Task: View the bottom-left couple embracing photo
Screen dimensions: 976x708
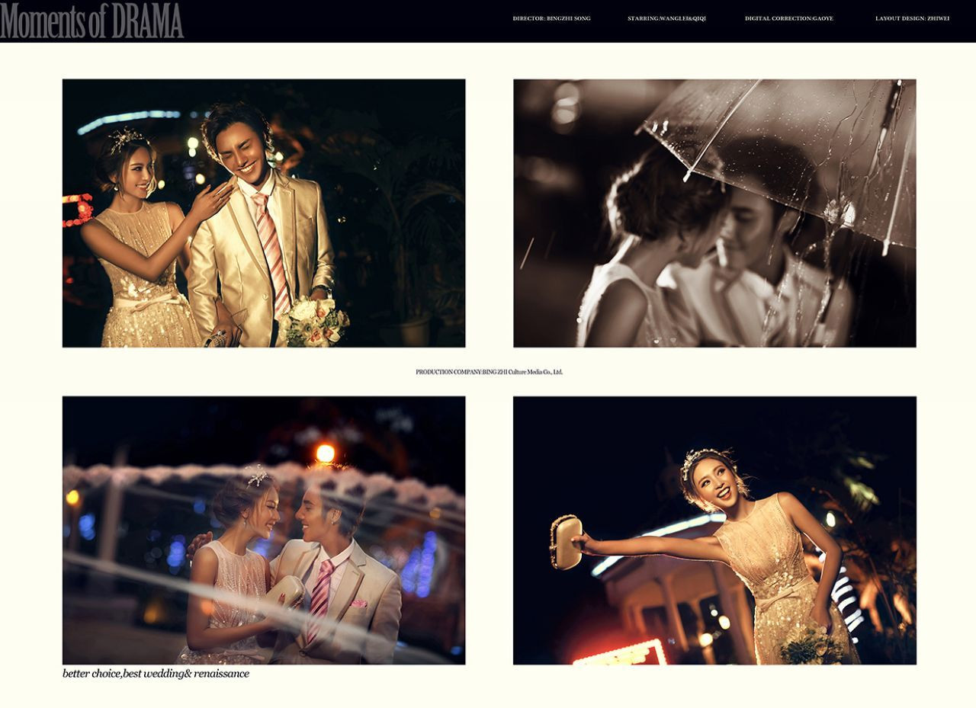Action: [263, 530]
